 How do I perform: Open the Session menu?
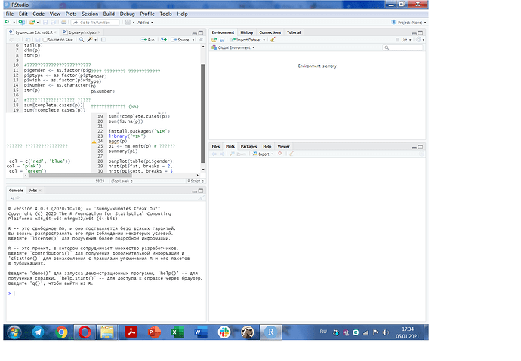[x=90, y=14]
